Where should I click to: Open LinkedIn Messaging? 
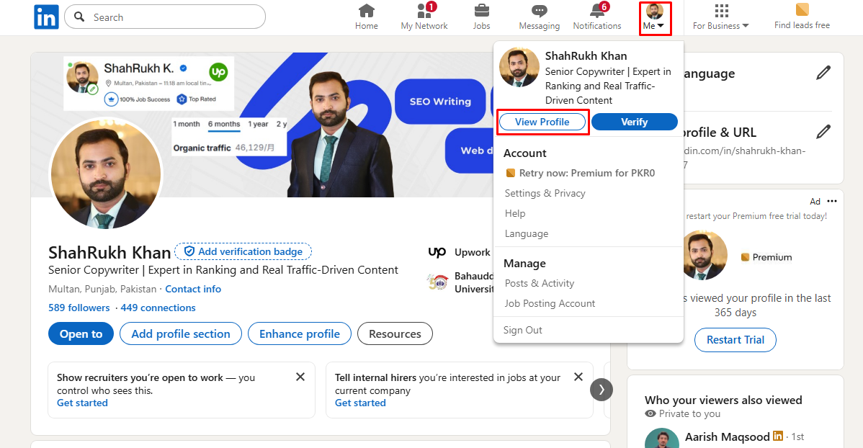click(x=539, y=16)
